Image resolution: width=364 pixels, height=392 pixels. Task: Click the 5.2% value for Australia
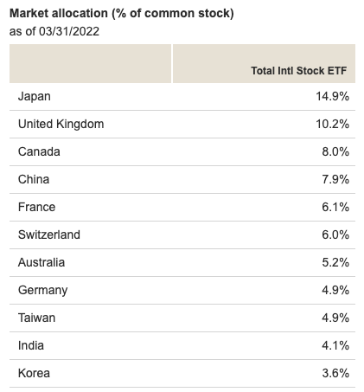335,262
